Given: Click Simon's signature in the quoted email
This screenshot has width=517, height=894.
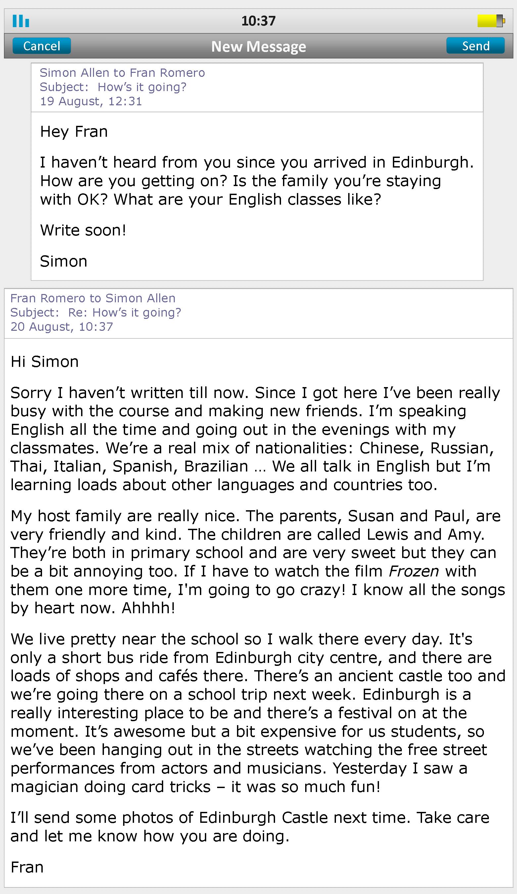Looking at the screenshot, I should [x=64, y=262].
